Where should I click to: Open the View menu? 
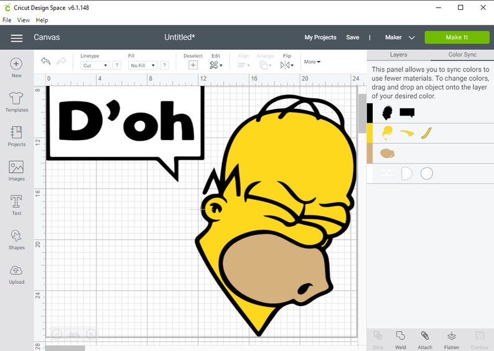[x=23, y=20]
